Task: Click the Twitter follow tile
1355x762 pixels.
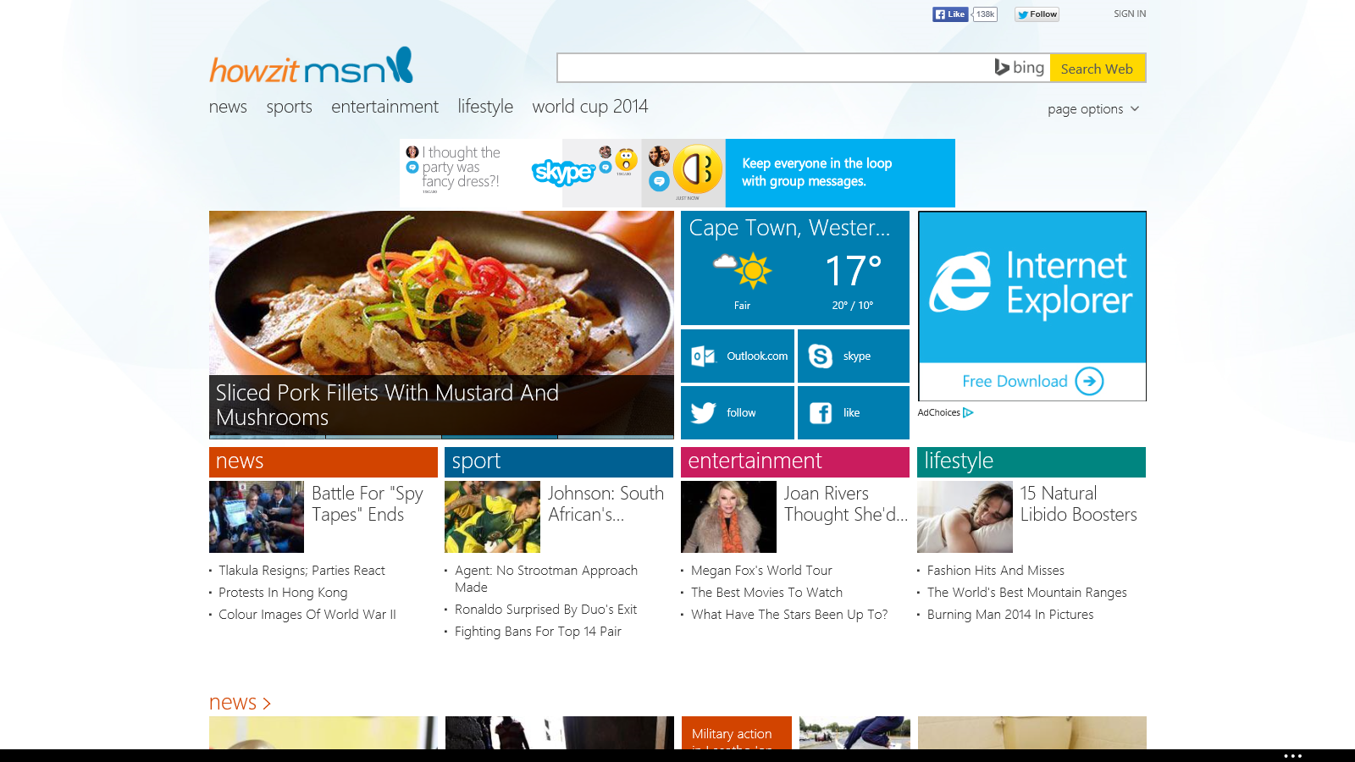Action: pos(738,413)
